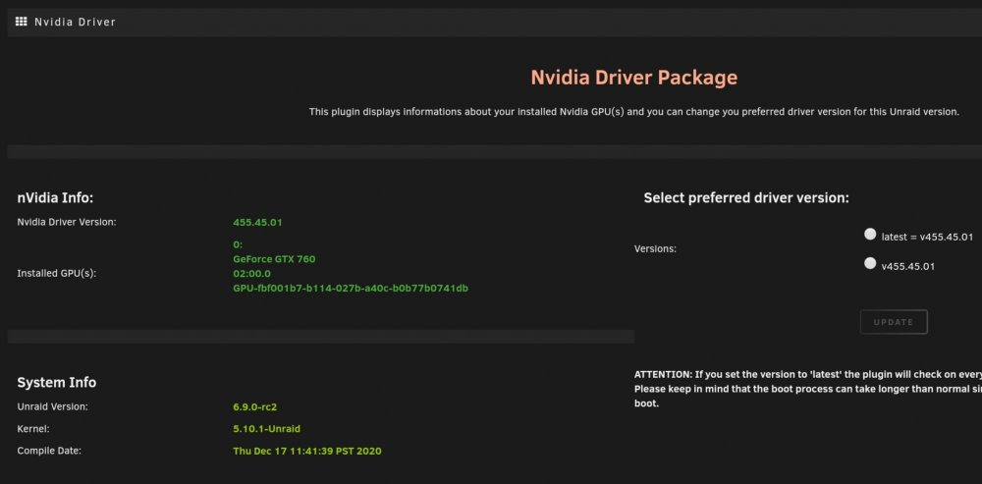Click the 'Installed GPU(s):' label
This screenshot has height=484, width=982.
[x=56, y=274]
